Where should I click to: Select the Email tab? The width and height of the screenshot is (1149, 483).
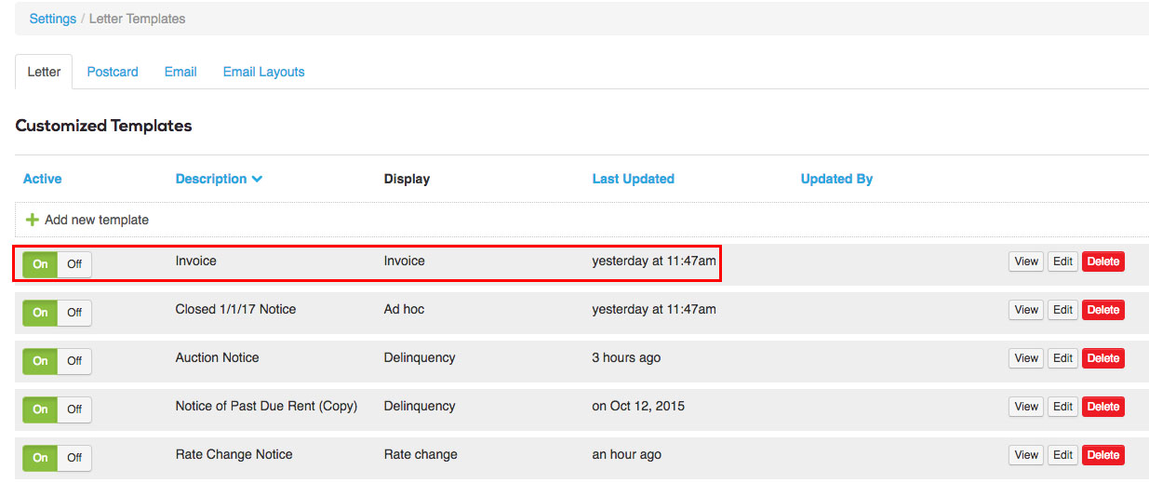click(180, 72)
